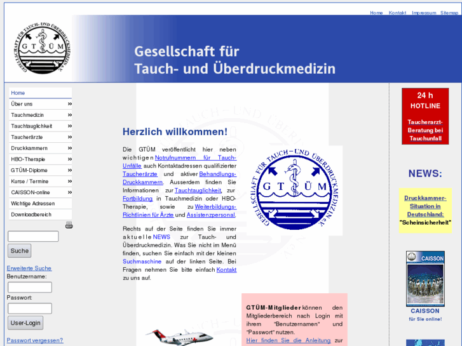Click the User-Login button
The image size is (462, 346).
click(x=25, y=323)
